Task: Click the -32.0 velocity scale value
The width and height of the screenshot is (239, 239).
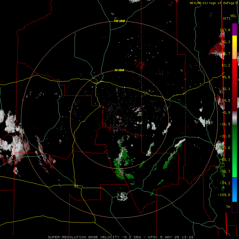Action: [x=225, y=136]
